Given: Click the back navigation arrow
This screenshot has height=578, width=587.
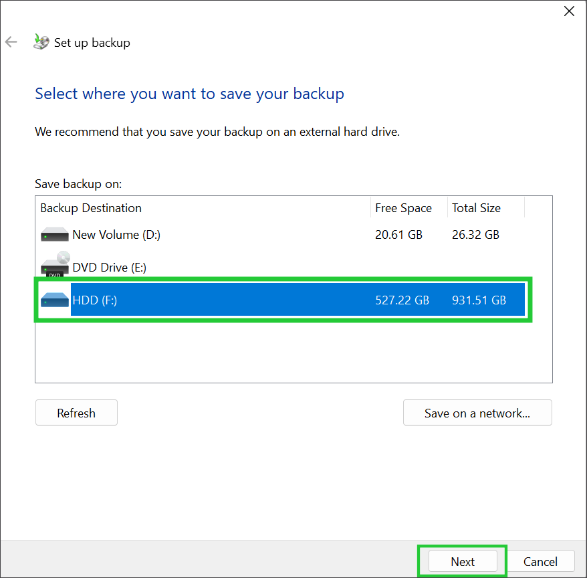Looking at the screenshot, I should click(11, 41).
